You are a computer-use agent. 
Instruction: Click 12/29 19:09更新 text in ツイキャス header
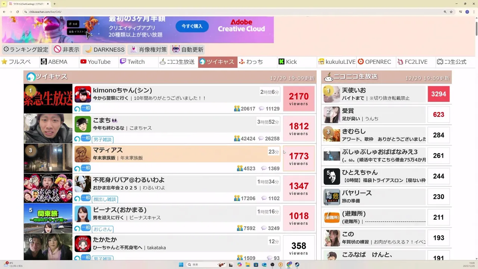pos(292,78)
